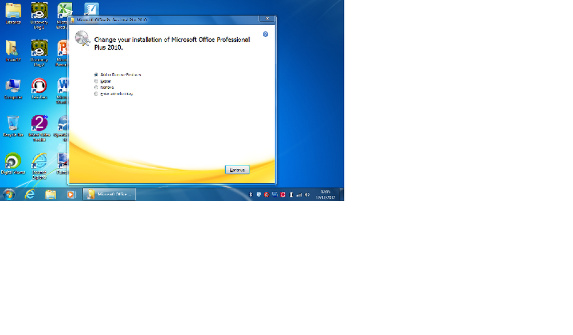Viewport: 573px width, 335px height.
Task: Open Windows Explorer from the taskbar
Action: click(50, 194)
